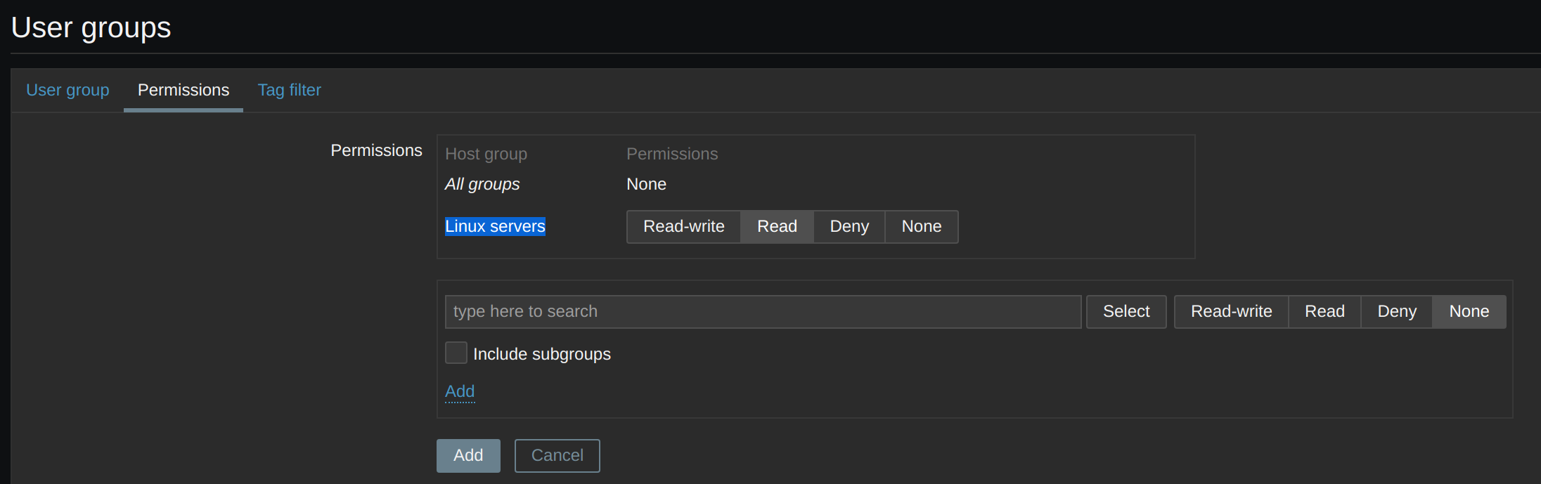Choose None for the new host group
1541x484 pixels.
pos(1469,312)
